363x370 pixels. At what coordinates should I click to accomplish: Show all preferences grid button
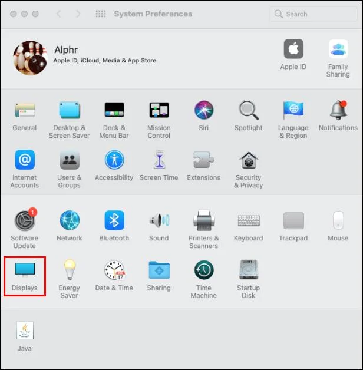tap(101, 14)
